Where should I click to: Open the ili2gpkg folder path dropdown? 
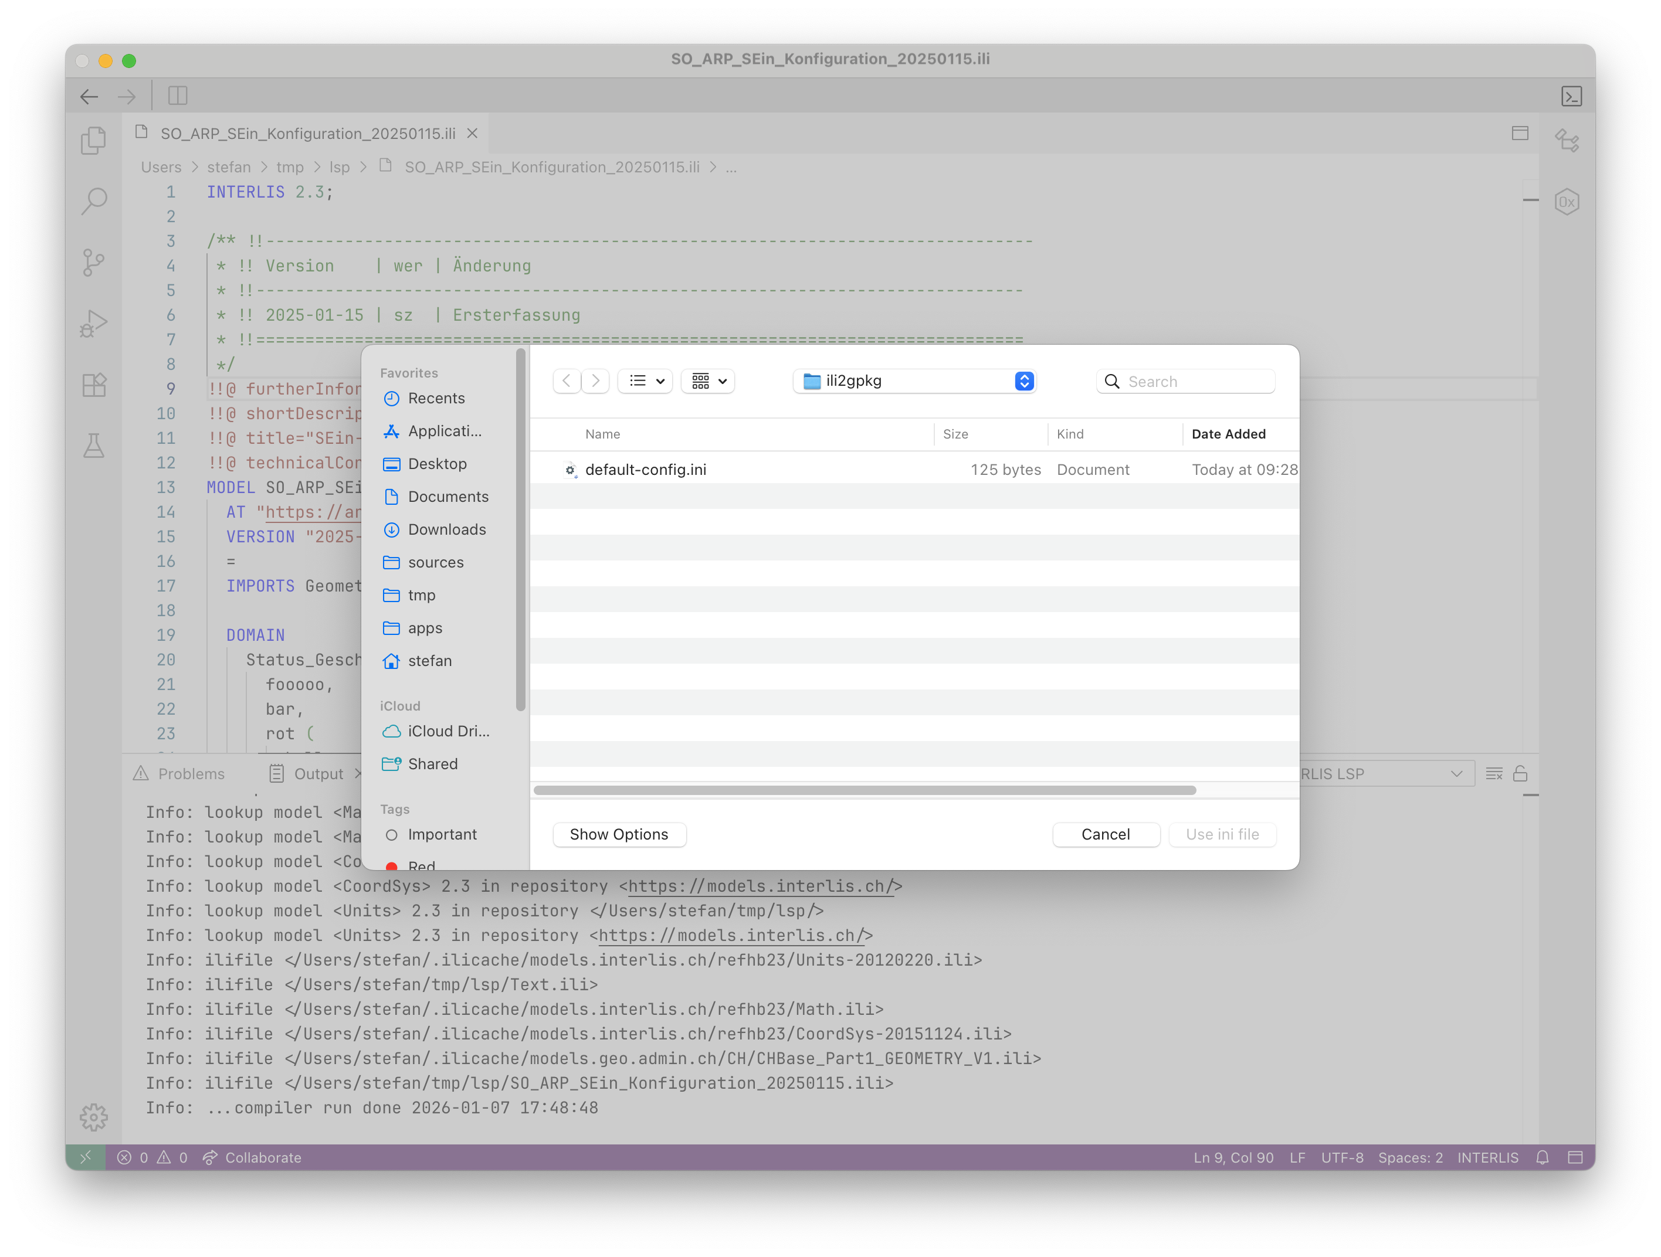tap(914, 381)
